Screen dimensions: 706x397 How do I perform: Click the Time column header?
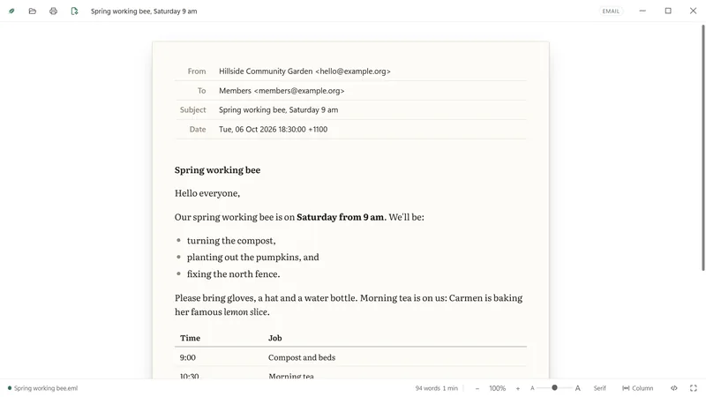190,338
